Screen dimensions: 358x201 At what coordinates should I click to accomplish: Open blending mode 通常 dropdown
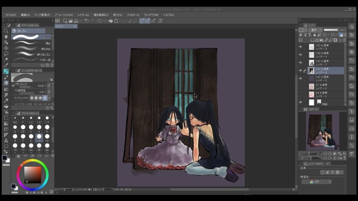coord(315,30)
